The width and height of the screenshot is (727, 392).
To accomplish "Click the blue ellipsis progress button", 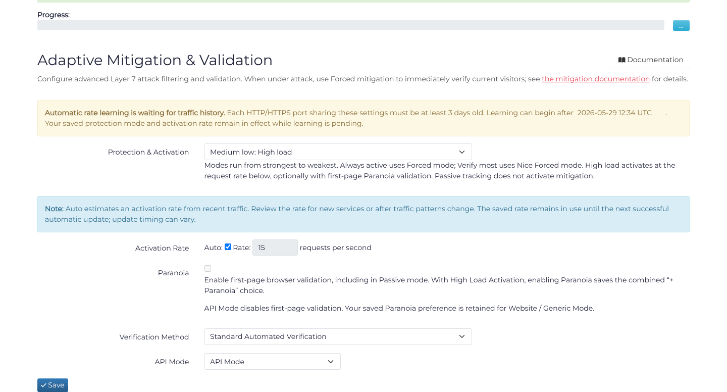I will (x=681, y=25).
